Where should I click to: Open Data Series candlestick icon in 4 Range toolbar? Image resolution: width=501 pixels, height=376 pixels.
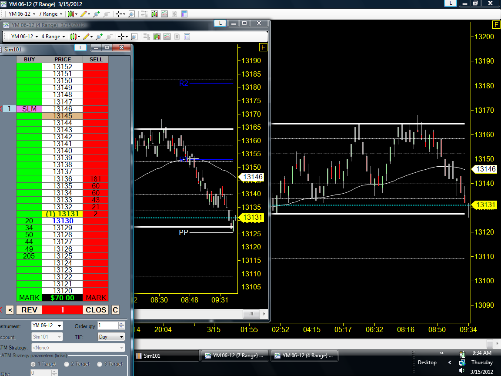pyautogui.click(x=157, y=37)
